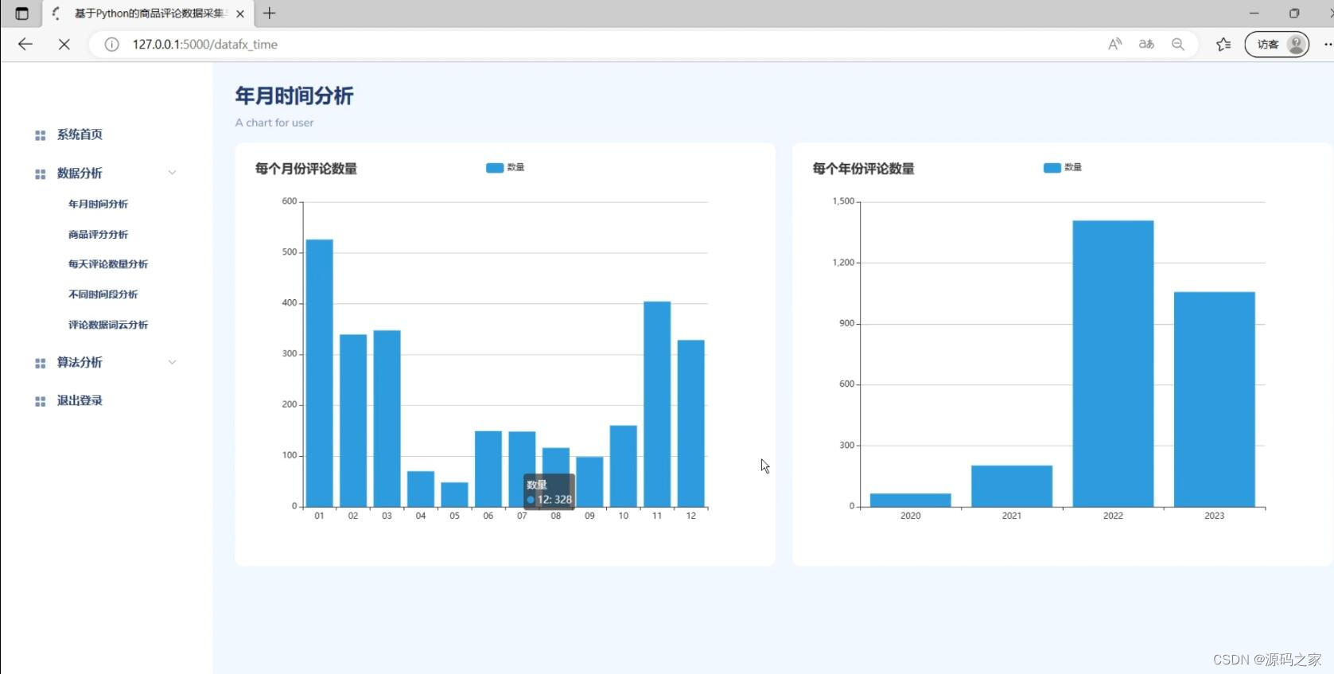The height and width of the screenshot is (674, 1334).
Task: Open 评论数据词云分析 submenu link
Action: point(108,324)
